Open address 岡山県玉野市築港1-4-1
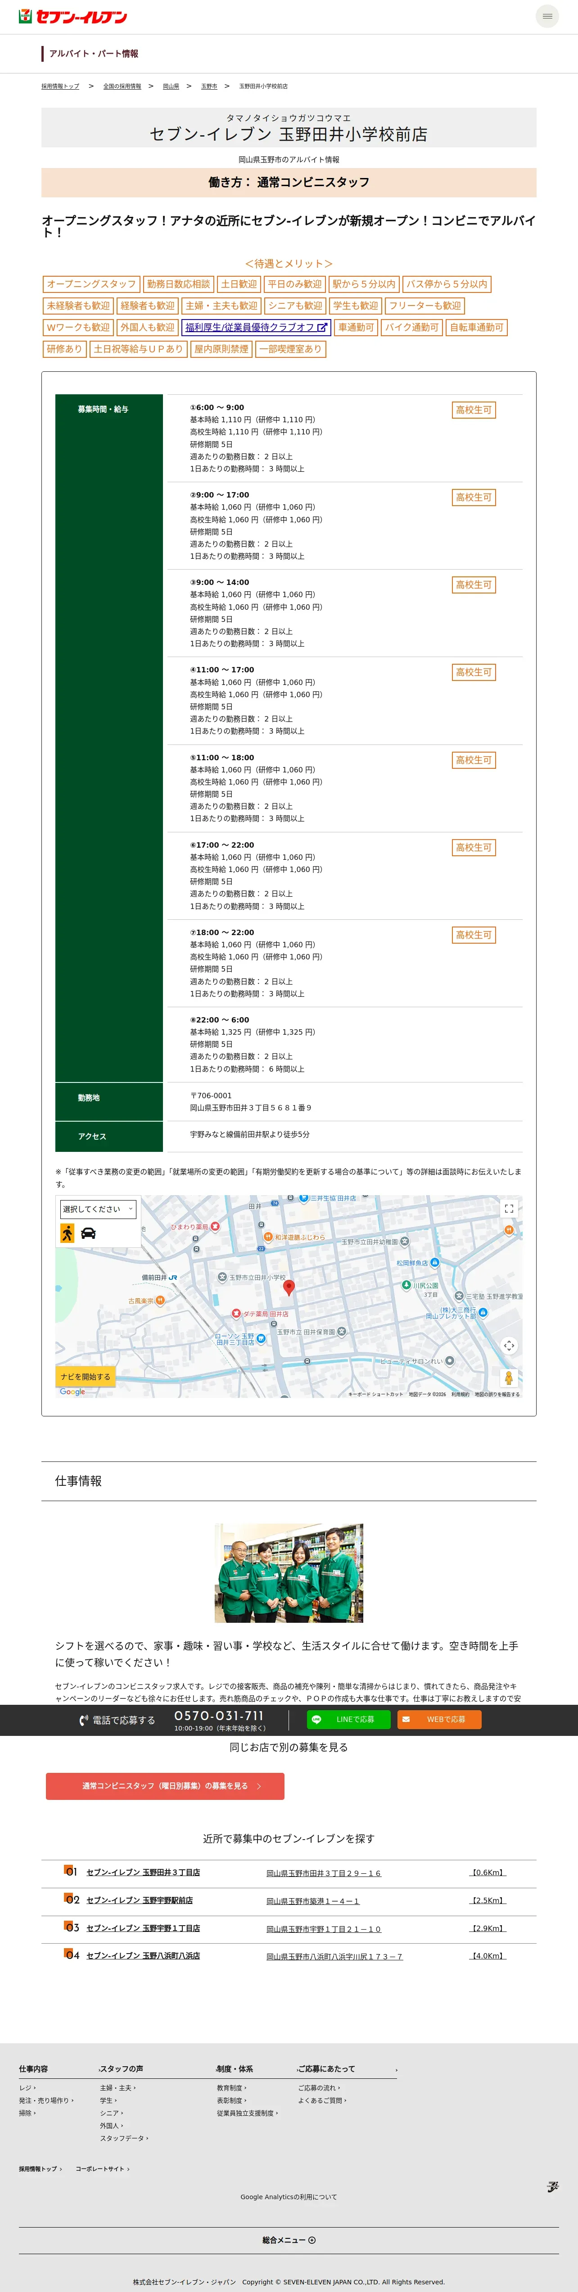The height and width of the screenshot is (2292, 578). (313, 1900)
